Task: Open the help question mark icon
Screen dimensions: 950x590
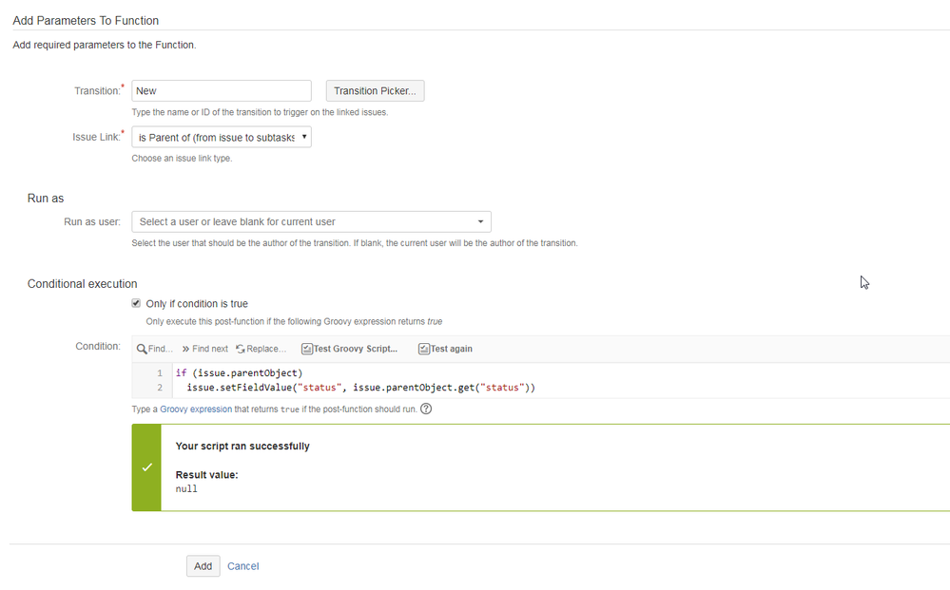Action: point(426,409)
